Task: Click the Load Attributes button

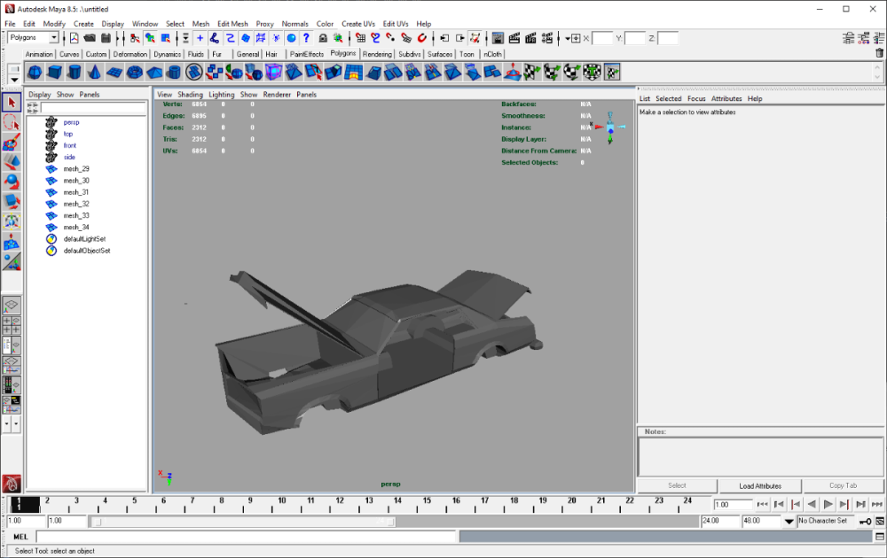Action: [760, 485]
